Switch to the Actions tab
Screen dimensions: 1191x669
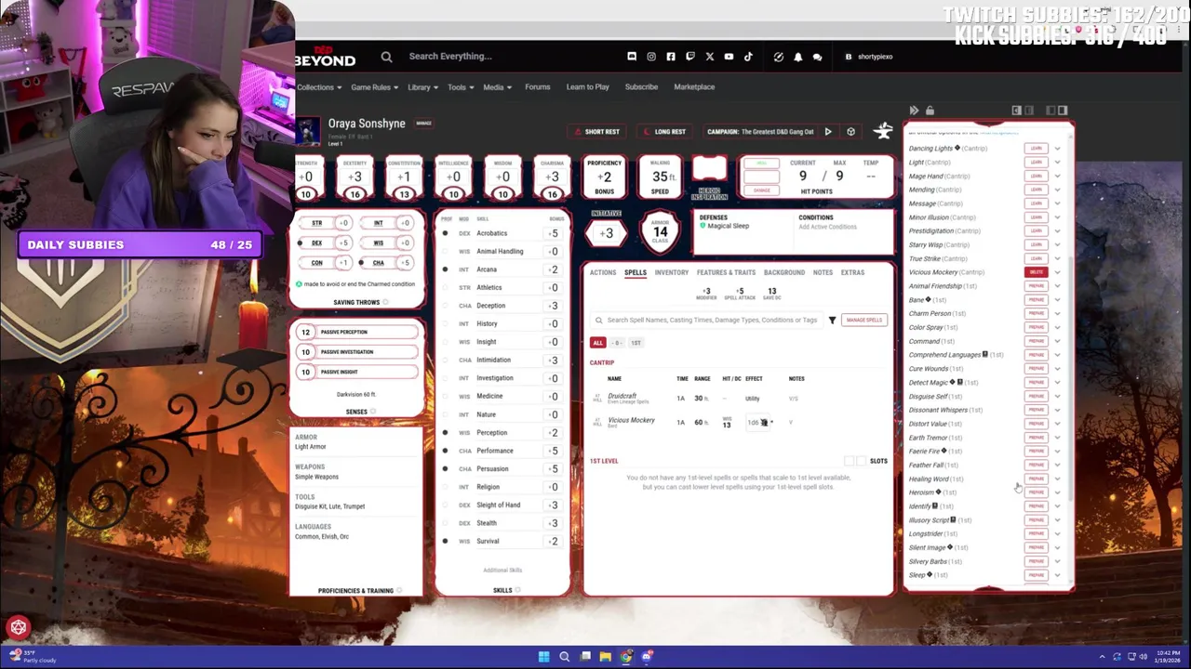point(602,272)
